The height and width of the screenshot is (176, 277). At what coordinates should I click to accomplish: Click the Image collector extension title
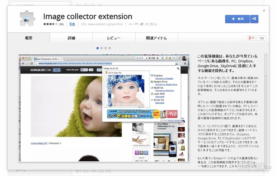pyautogui.click(x=88, y=16)
